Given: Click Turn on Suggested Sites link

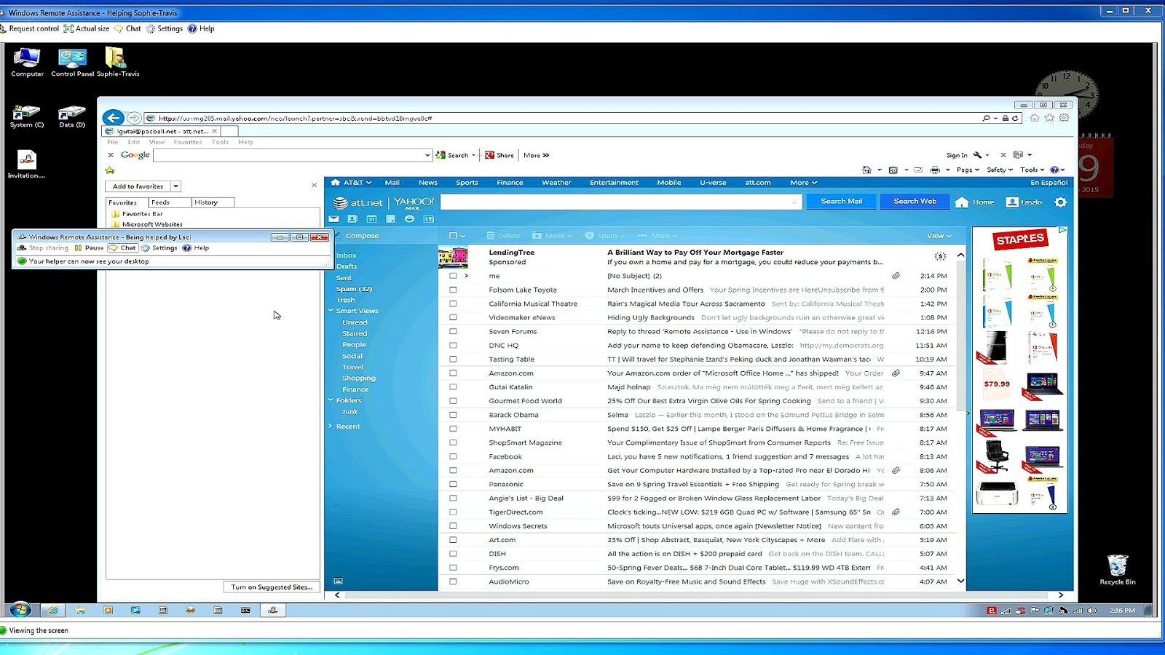Looking at the screenshot, I should point(271,587).
